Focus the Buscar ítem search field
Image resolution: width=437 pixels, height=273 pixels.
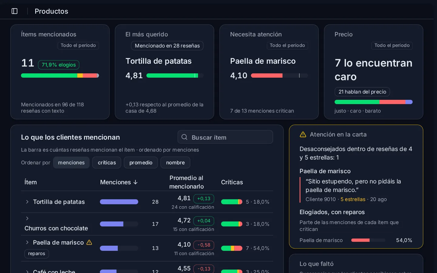tap(225, 137)
